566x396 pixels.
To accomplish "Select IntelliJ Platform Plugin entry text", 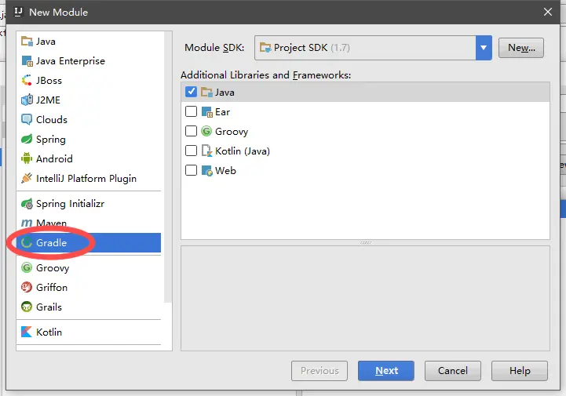I will pyautogui.click(x=86, y=179).
